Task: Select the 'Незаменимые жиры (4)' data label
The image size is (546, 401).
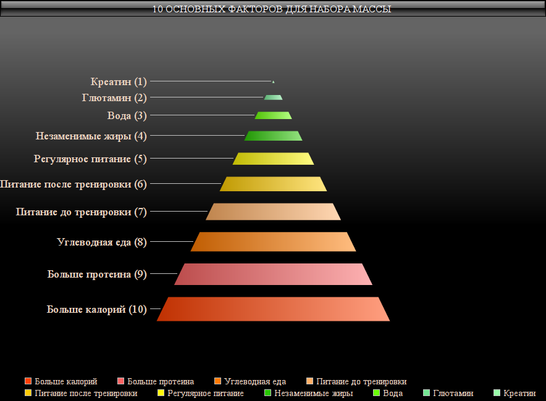Action: click(x=91, y=136)
